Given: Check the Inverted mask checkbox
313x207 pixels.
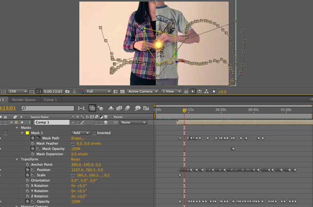Looking at the screenshot, I should (94, 133).
